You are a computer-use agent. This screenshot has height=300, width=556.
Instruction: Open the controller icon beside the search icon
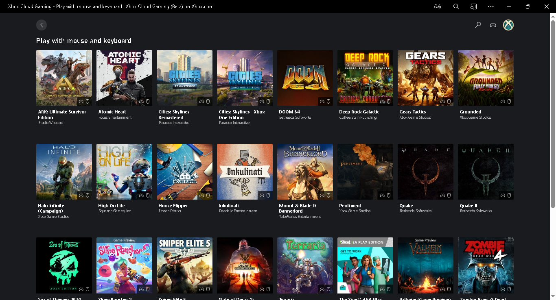pyautogui.click(x=493, y=25)
